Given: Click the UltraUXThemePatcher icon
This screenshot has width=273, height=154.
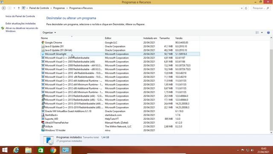Looking at the screenshot, I should (x=43, y=123).
